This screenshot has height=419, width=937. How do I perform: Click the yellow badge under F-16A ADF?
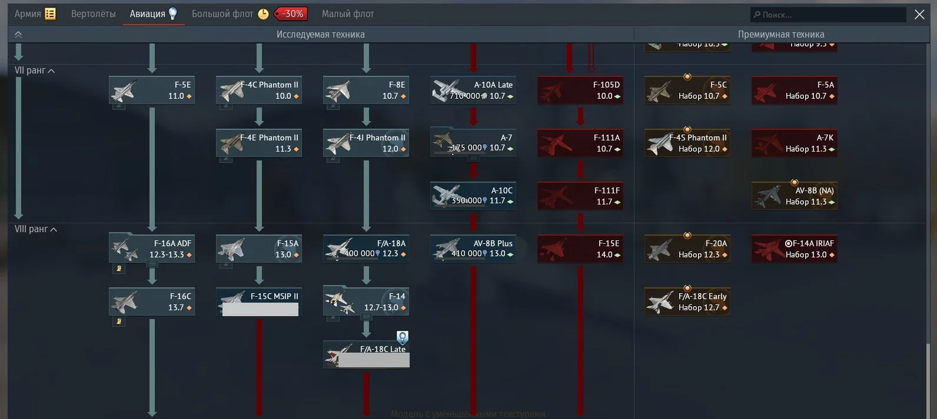pos(119,269)
